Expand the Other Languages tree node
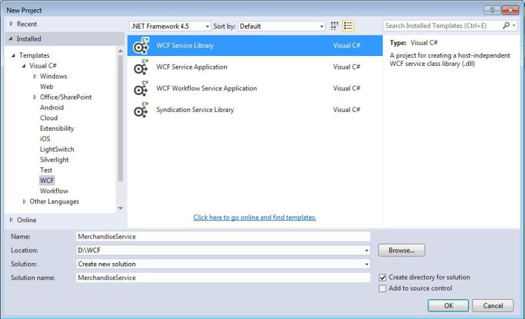Image resolution: width=525 pixels, height=319 pixels. click(x=24, y=202)
